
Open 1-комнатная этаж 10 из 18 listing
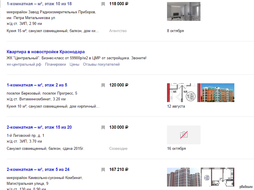[39, 4]
